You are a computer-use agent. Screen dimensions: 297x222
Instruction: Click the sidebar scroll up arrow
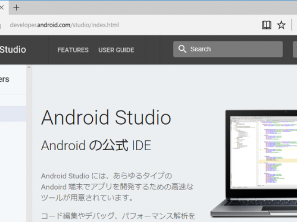point(29,67)
